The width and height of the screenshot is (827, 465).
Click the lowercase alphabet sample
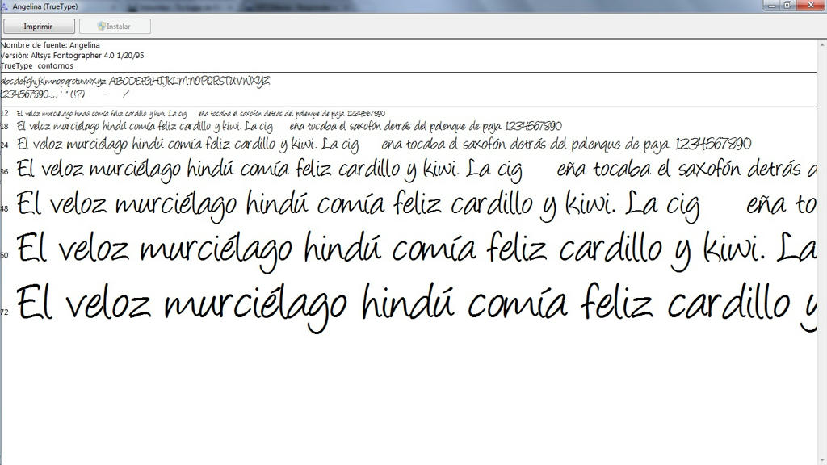point(53,82)
